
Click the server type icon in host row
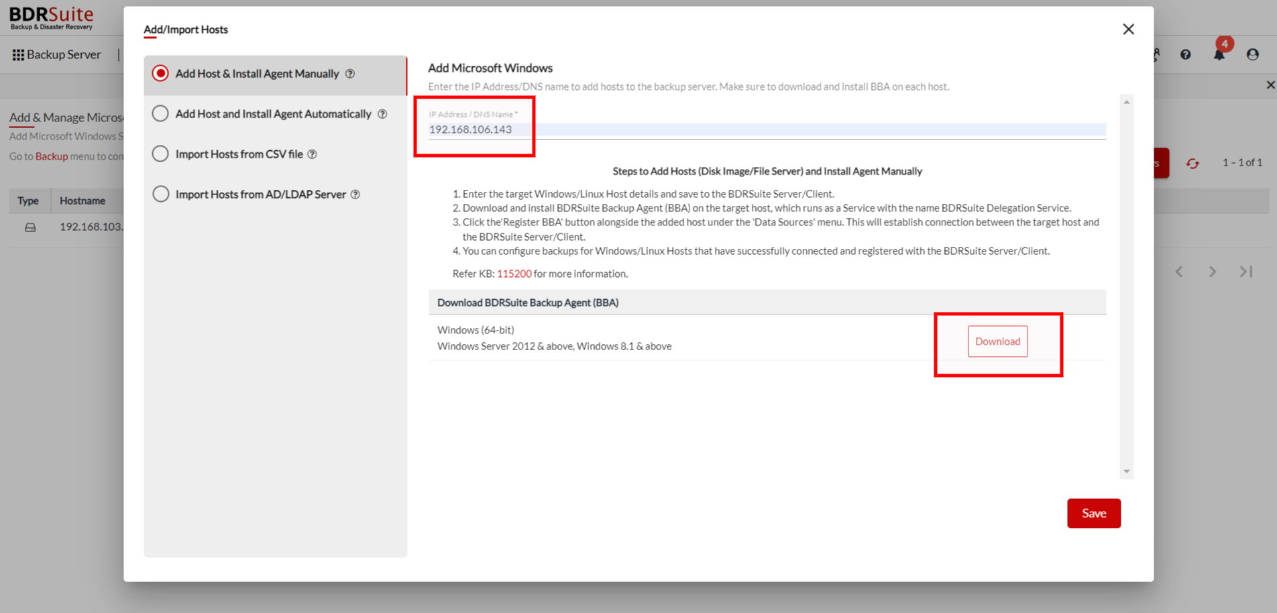click(30, 227)
